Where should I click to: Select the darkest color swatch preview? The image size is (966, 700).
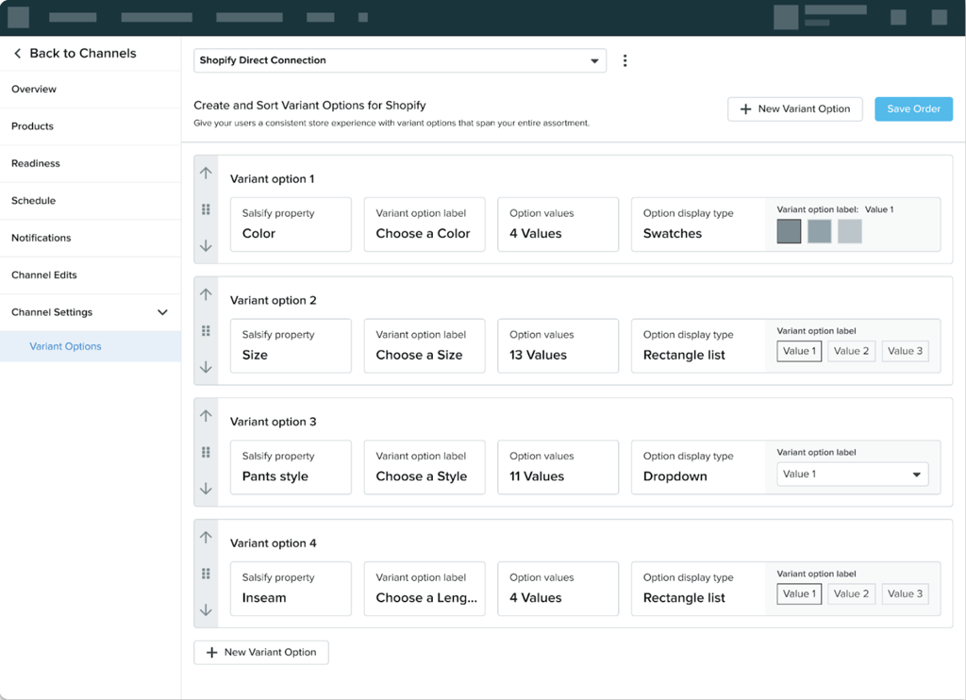point(789,232)
